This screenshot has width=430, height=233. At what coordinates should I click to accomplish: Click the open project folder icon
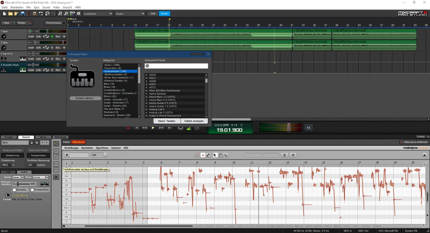11,13
